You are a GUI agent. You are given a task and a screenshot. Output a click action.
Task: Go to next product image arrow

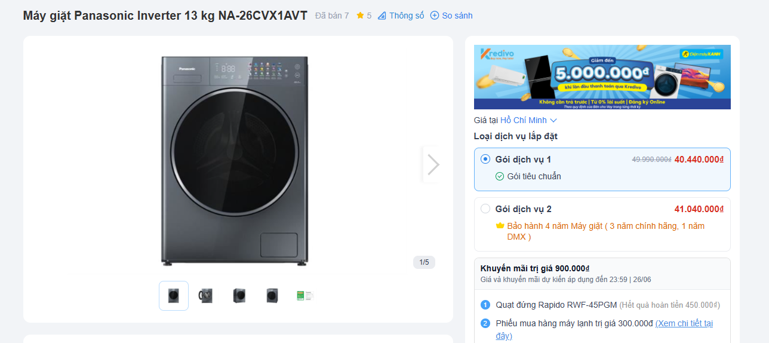pyautogui.click(x=433, y=164)
